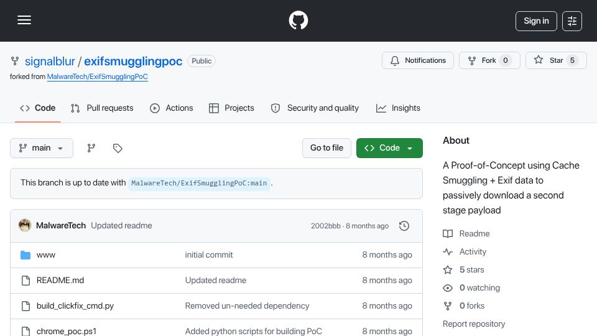597x336 pixels.
Task: Switch to the Pull requests tab
Action: [102, 108]
